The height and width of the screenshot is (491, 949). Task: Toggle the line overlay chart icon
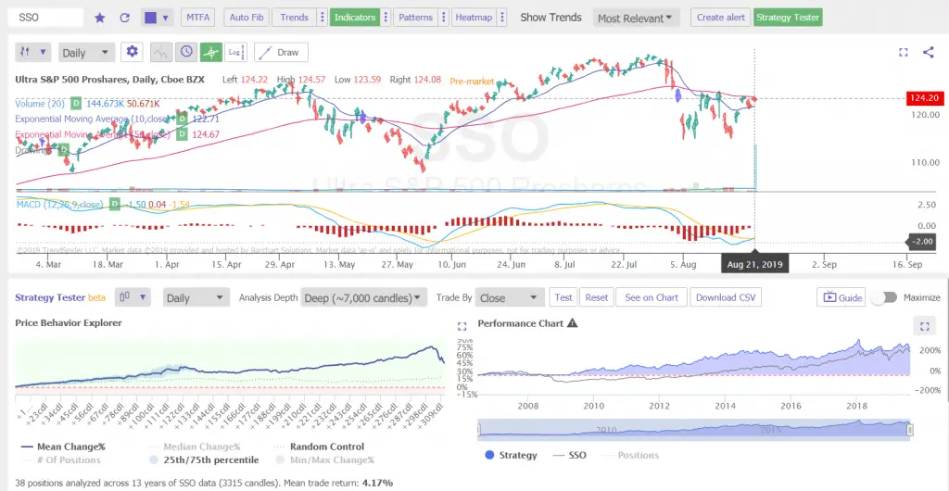click(161, 53)
